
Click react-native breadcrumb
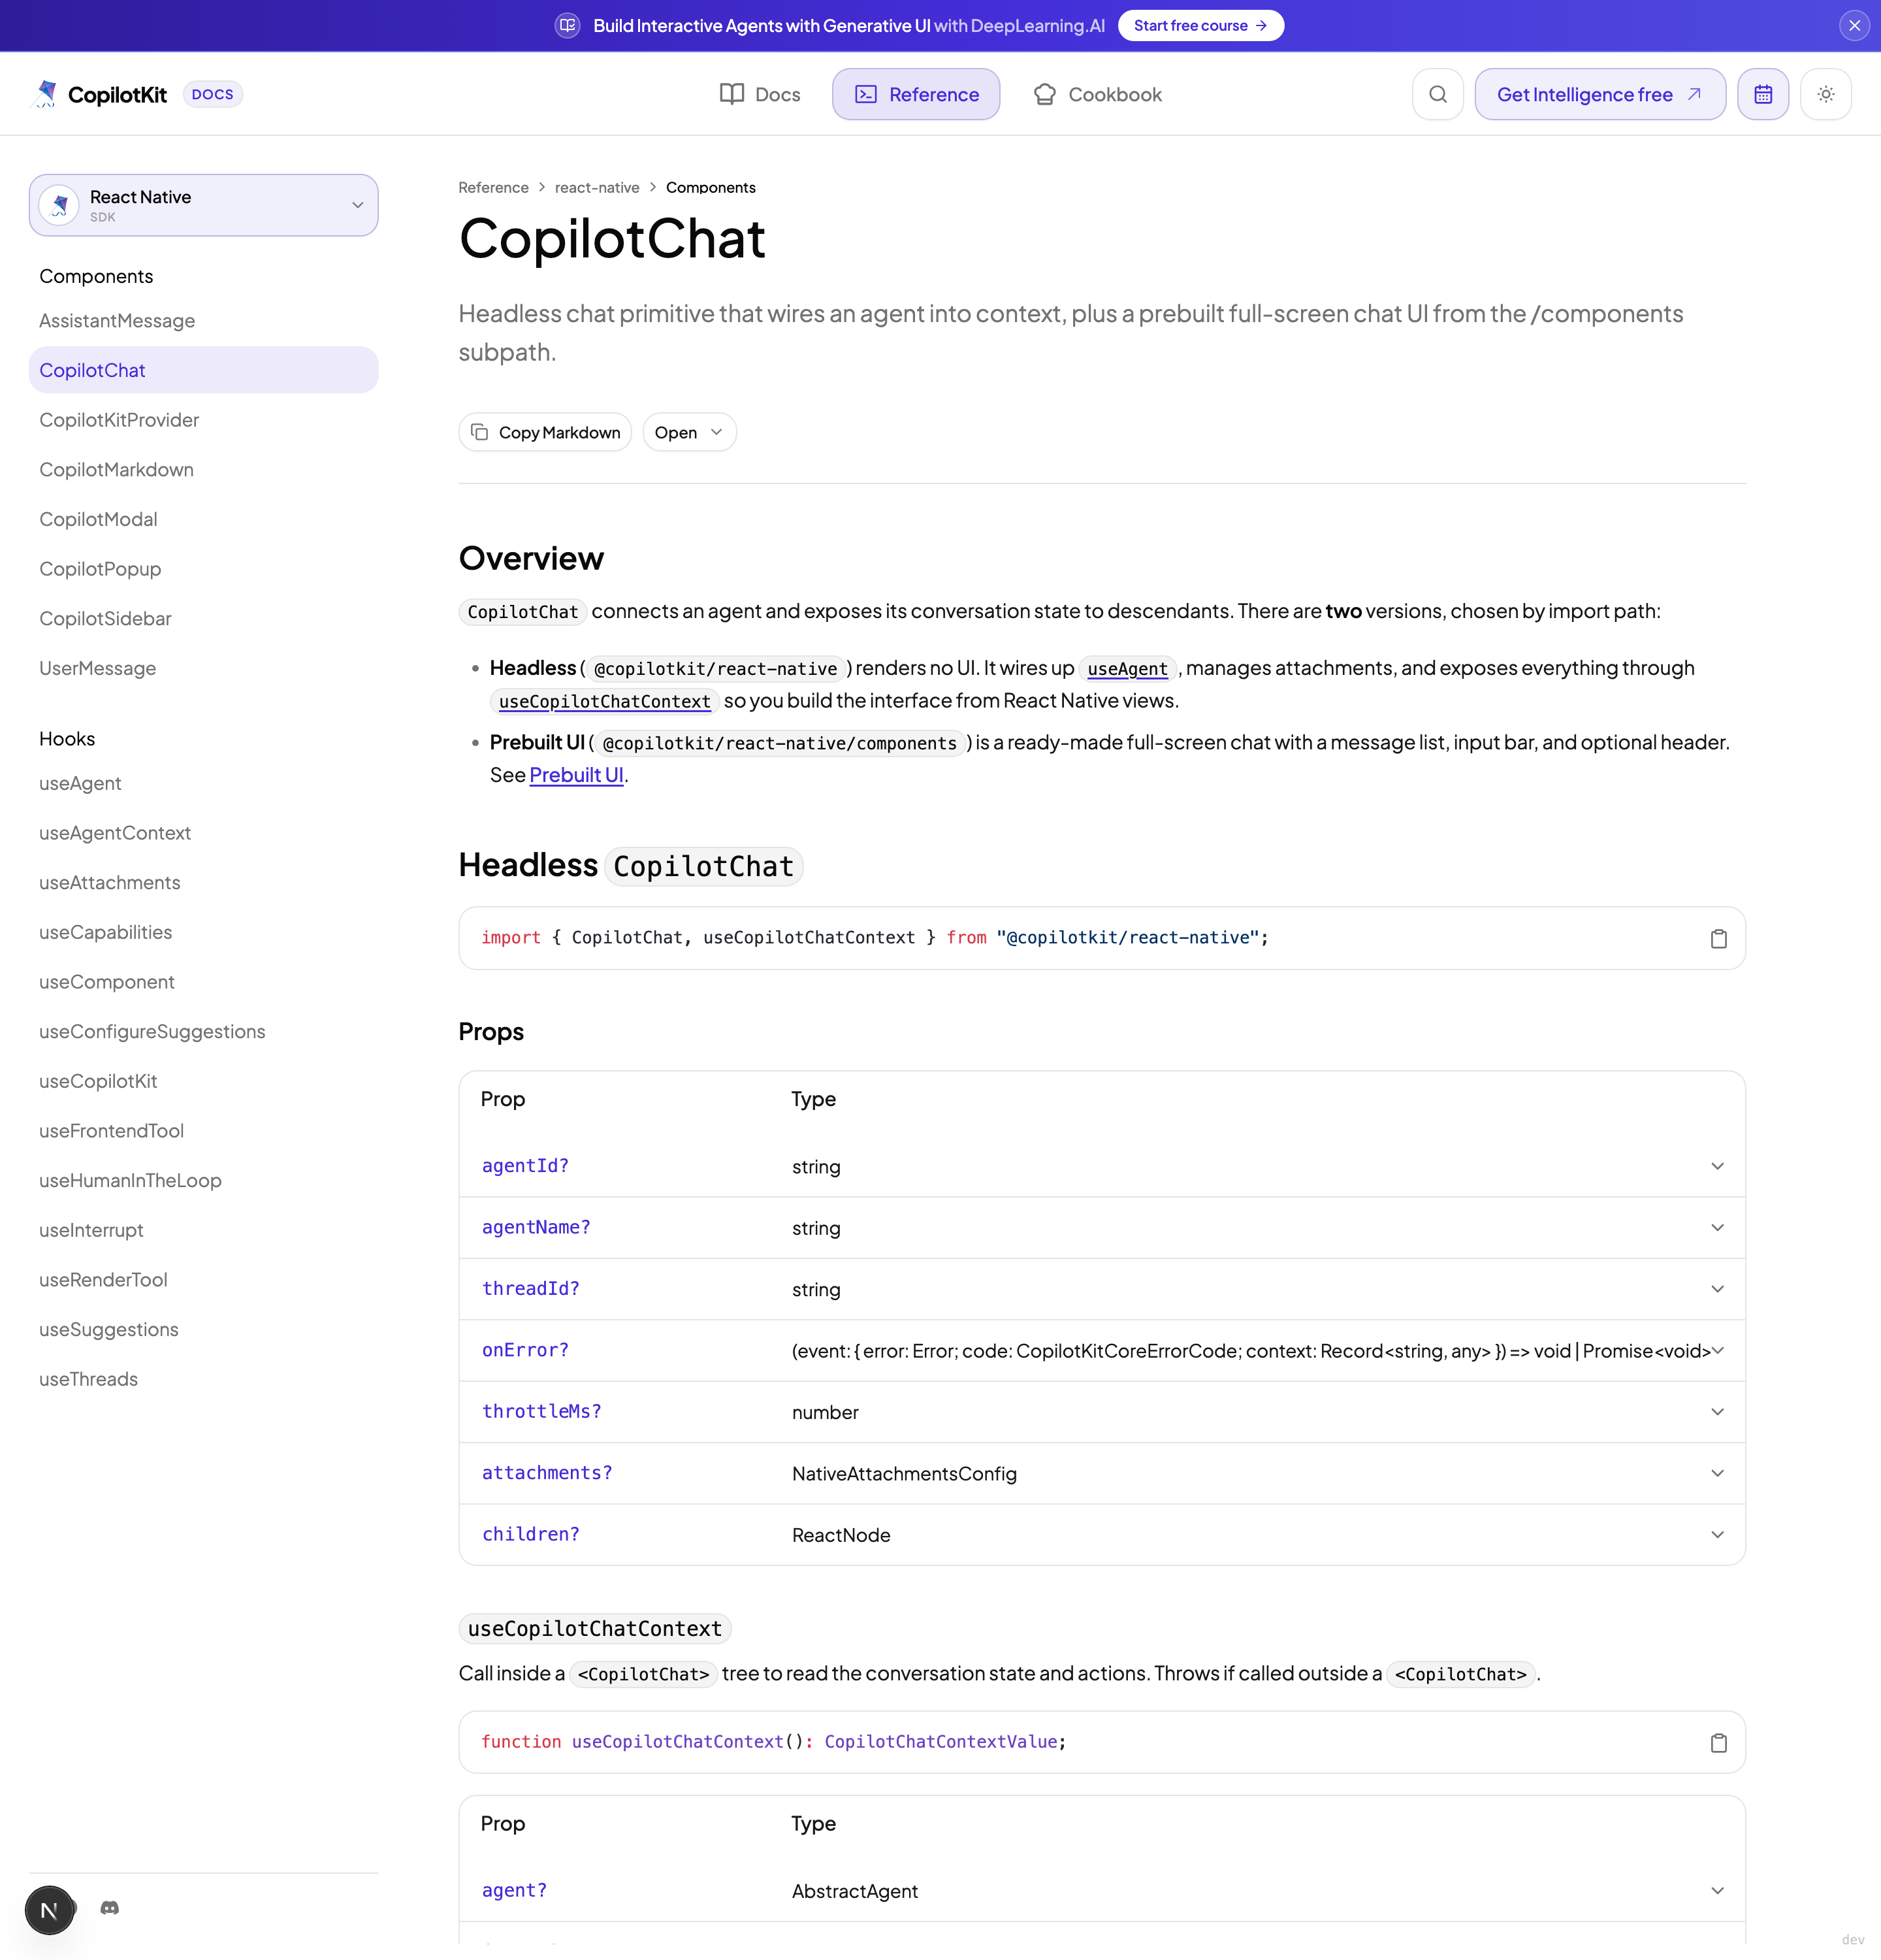point(597,188)
